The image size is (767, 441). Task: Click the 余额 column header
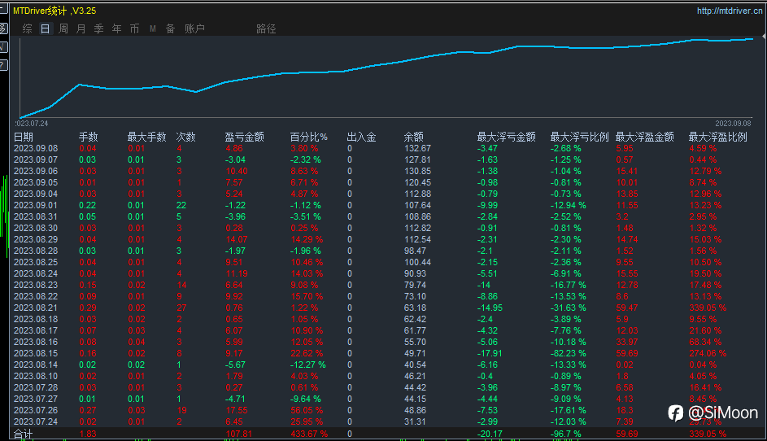coord(413,137)
